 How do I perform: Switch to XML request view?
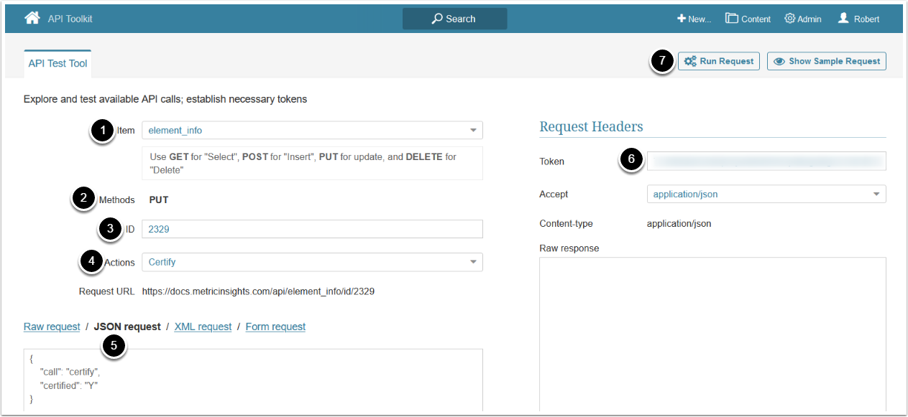click(x=203, y=327)
